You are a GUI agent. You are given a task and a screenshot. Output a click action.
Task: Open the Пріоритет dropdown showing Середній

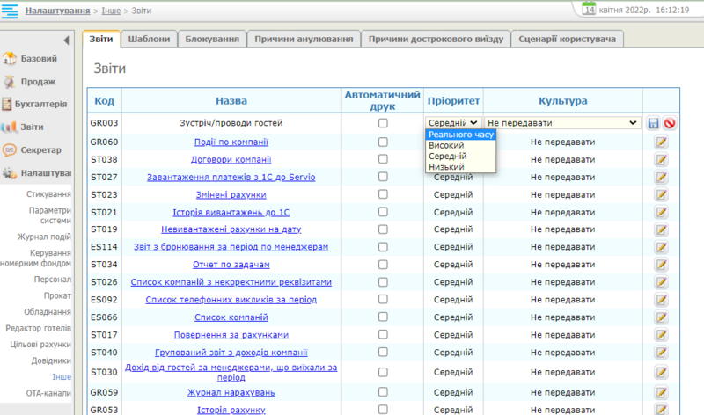pyautogui.click(x=453, y=124)
